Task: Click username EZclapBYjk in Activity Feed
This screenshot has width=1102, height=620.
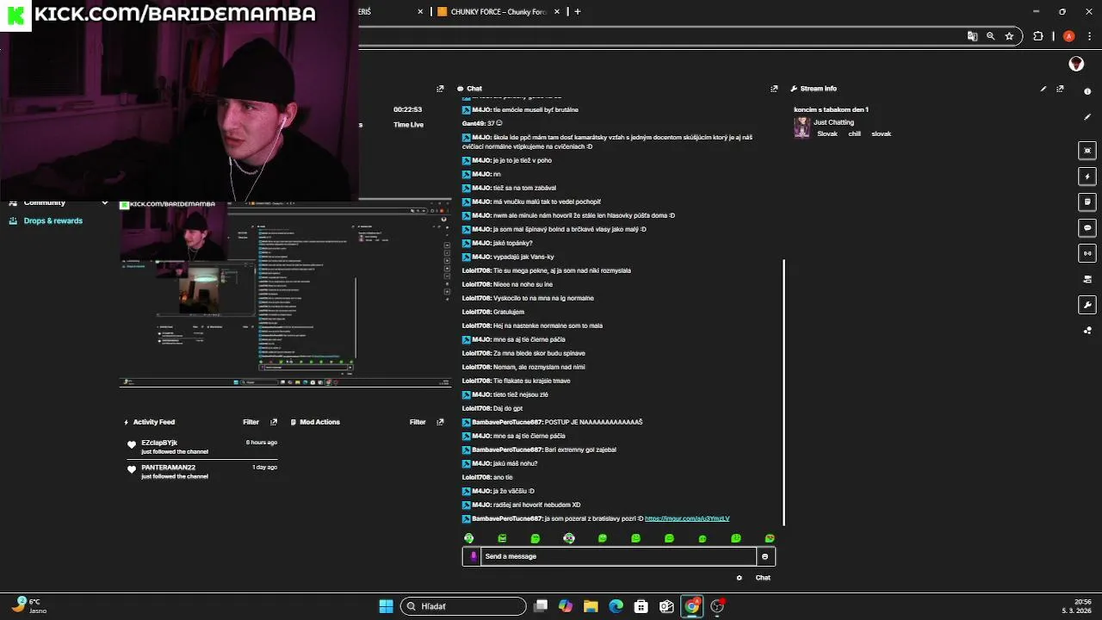Action: (159, 443)
